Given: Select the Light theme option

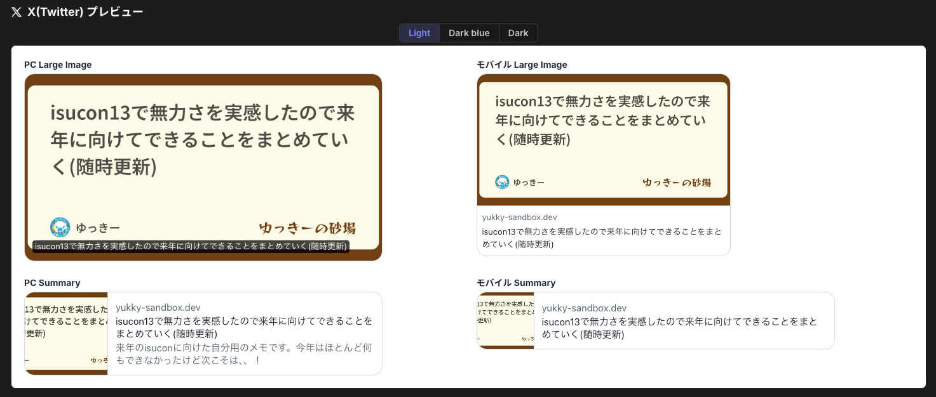Looking at the screenshot, I should (419, 33).
